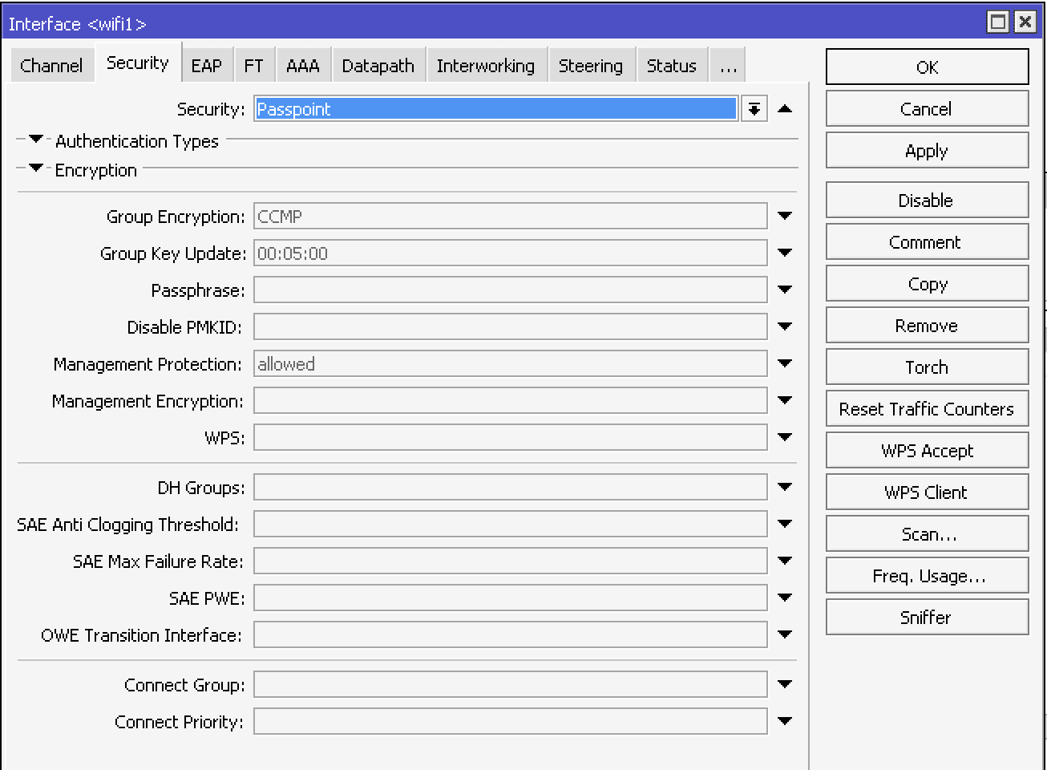Screen dimensions: 1047x770
Task: Expand the SAE Max Failure Rate arrow
Action: pos(785,561)
